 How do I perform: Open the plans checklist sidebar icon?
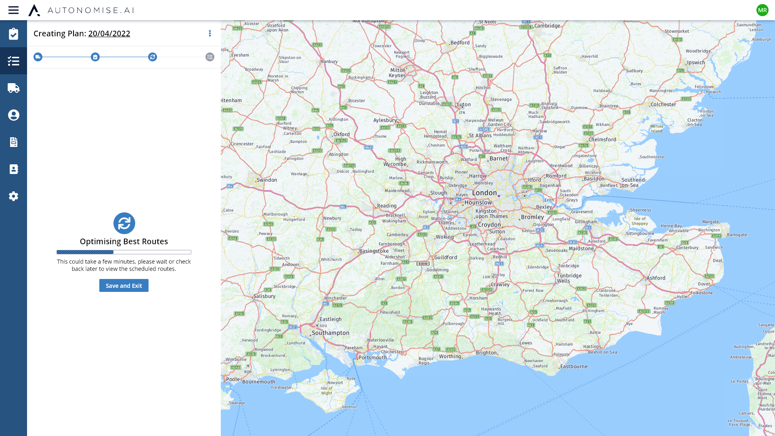[13, 61]
